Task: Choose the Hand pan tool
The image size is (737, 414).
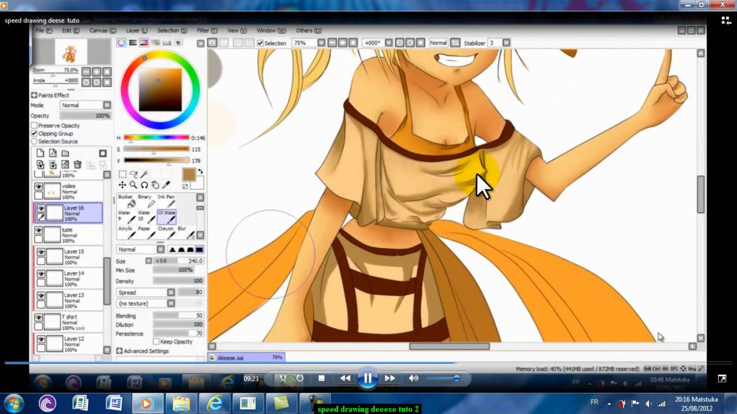Action: pyautogui.click(x=155, y=185)
